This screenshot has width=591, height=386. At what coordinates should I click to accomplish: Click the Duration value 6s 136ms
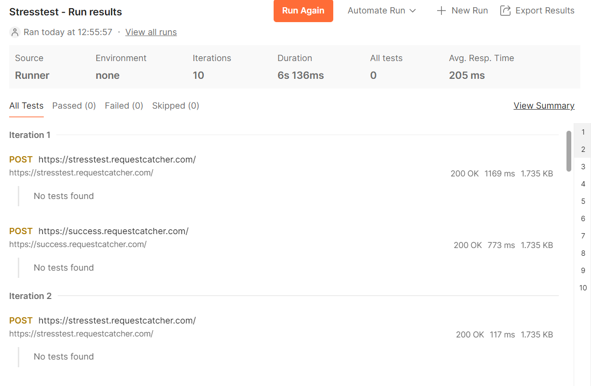(301, 75)
